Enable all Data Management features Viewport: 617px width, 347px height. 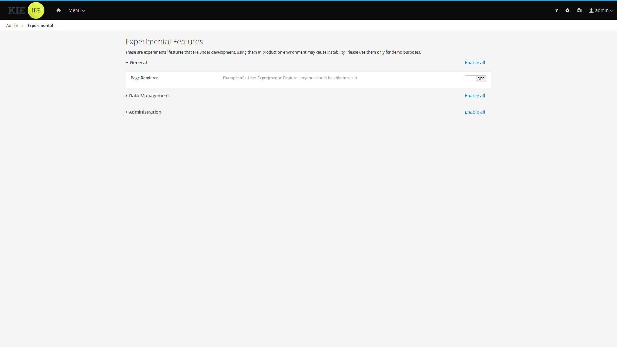pyautogui.click(x=475, y=96)
